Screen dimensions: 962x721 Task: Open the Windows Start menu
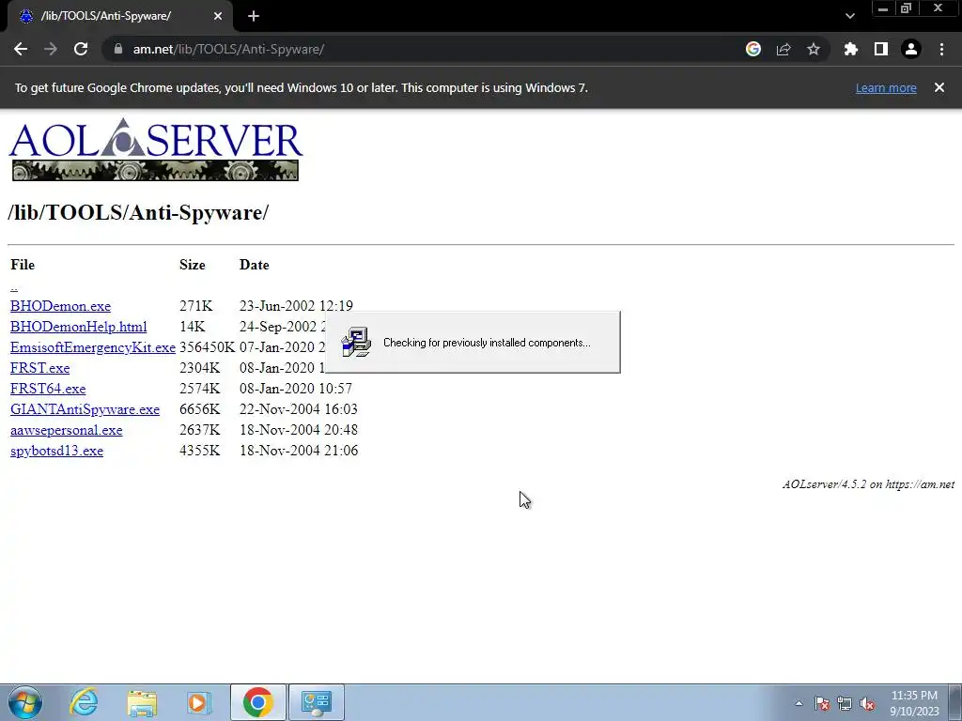point(24,702)
